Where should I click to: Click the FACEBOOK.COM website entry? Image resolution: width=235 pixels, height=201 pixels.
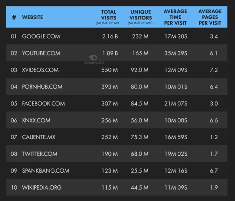click(43, 103)
